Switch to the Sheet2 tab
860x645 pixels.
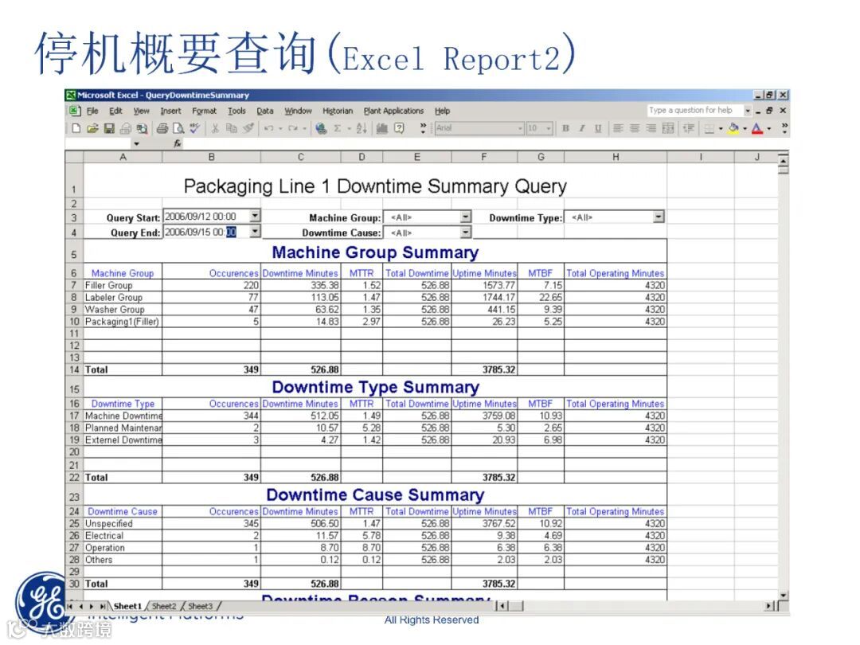[164, 606]
